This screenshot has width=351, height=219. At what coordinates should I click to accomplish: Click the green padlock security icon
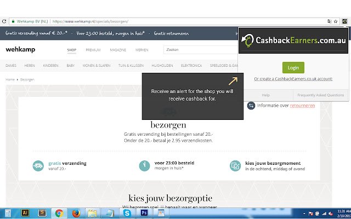pyautogui.click(x=13, y=21)
